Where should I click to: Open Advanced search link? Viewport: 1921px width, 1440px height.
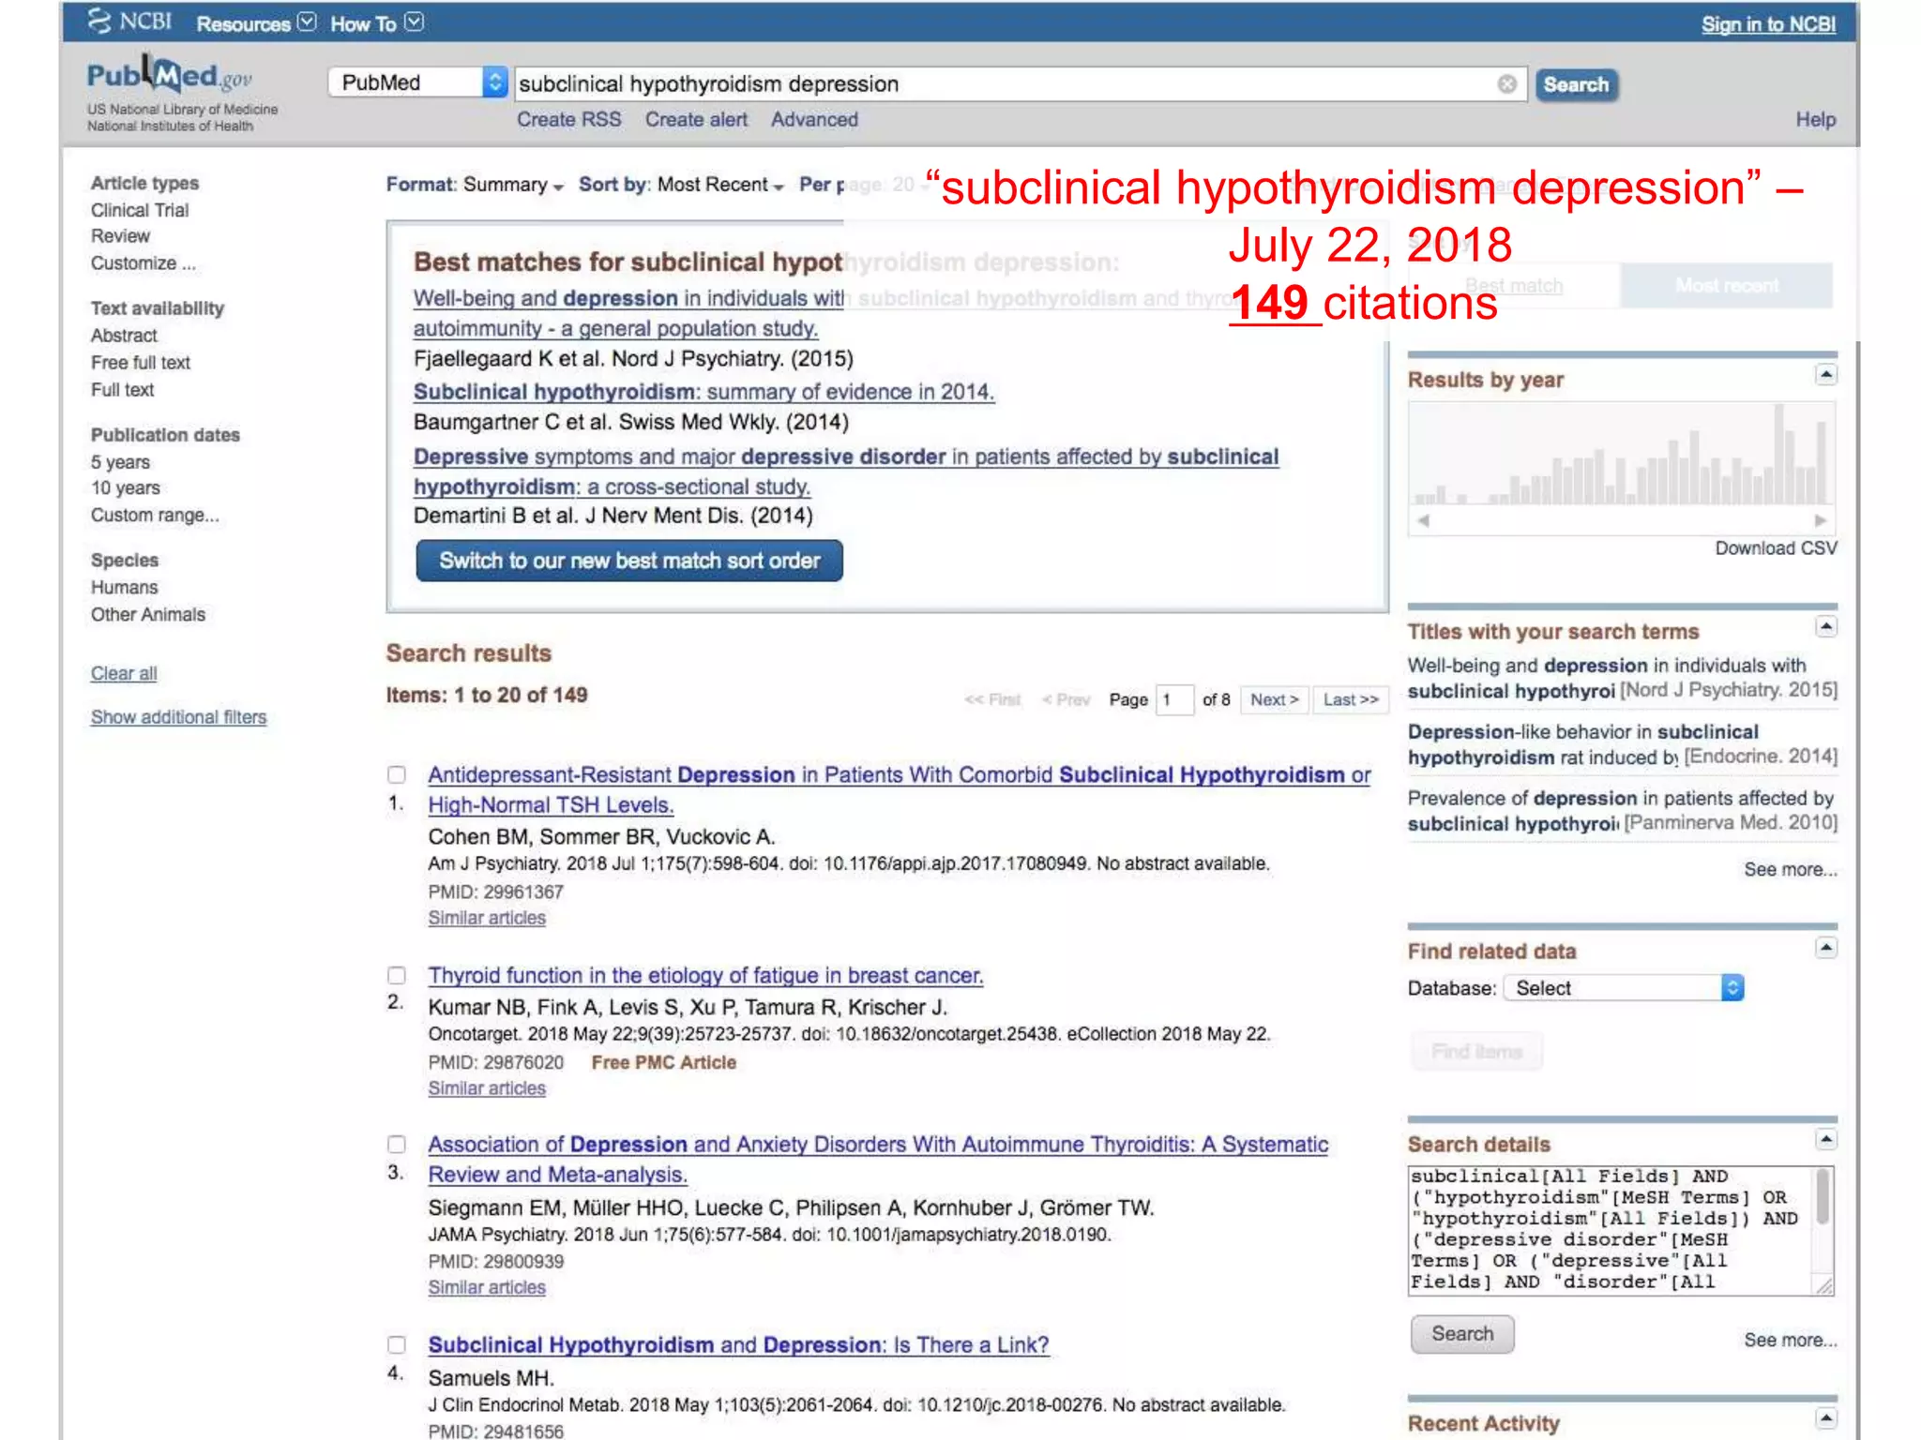pyautogui.click(x=814, y=120)
